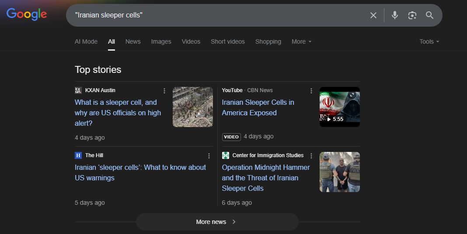This screenshot has width=467, height=234.
Task: Open the Google logo homepage
Action: 27,14
